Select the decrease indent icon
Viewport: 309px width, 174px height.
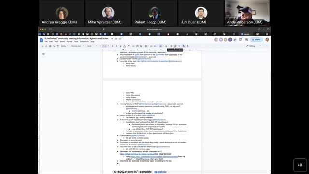pyautogui.click(x=171, y=46)
